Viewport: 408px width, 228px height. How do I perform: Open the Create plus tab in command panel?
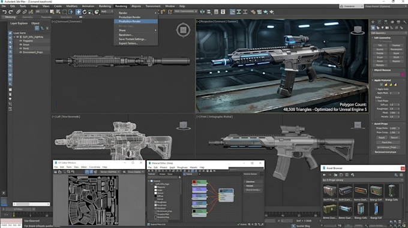point(373,22)
